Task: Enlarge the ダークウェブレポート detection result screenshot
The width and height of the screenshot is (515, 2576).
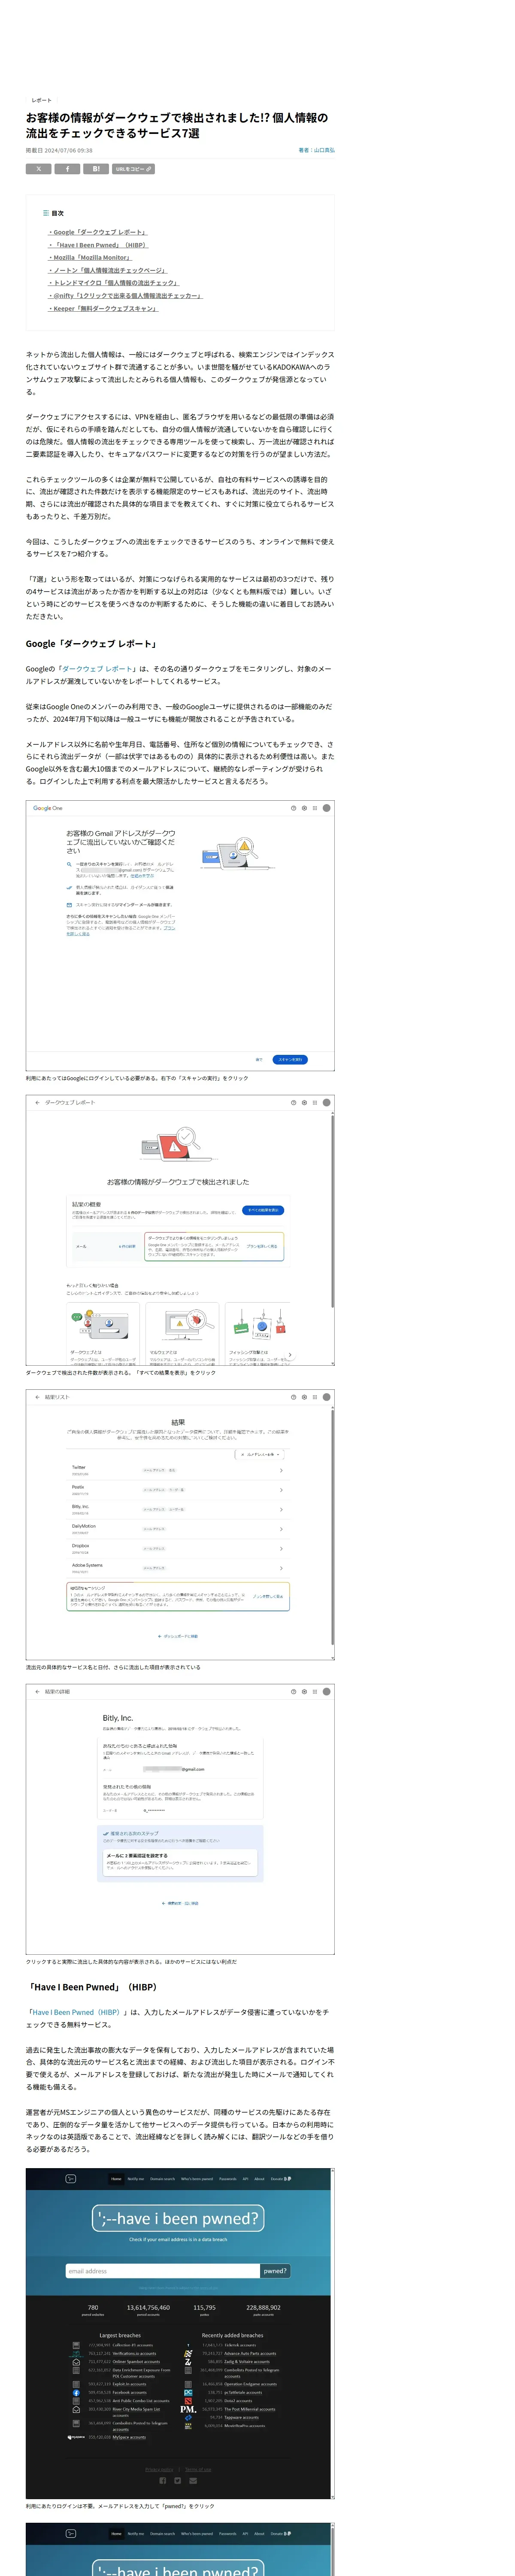Action: (180, 1230)
